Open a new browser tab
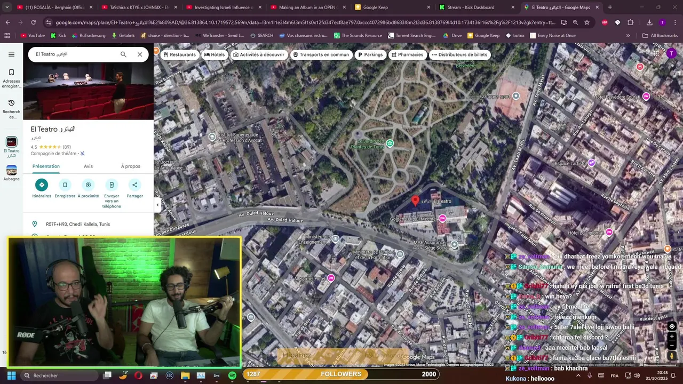 (610, 7)
